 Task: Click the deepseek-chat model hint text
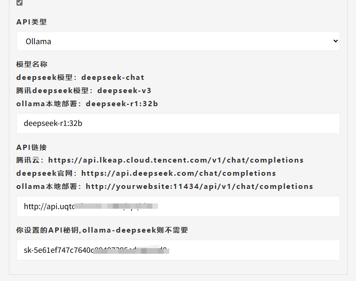[x=113, y=78]
